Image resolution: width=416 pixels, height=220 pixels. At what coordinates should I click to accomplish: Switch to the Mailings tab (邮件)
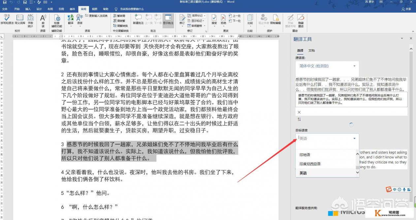coord(72,9)
